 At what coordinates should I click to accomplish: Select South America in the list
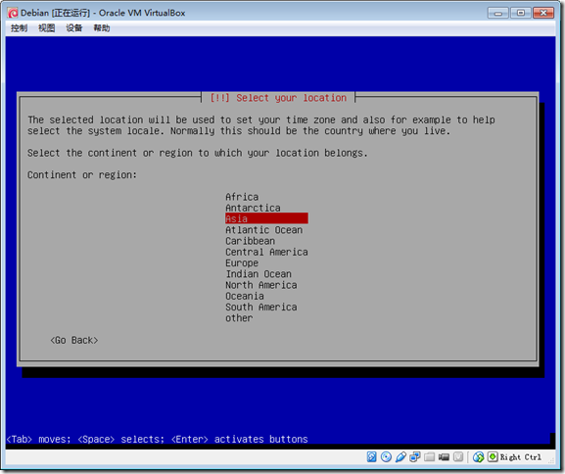pyautogui.click(x=261, y=308)
